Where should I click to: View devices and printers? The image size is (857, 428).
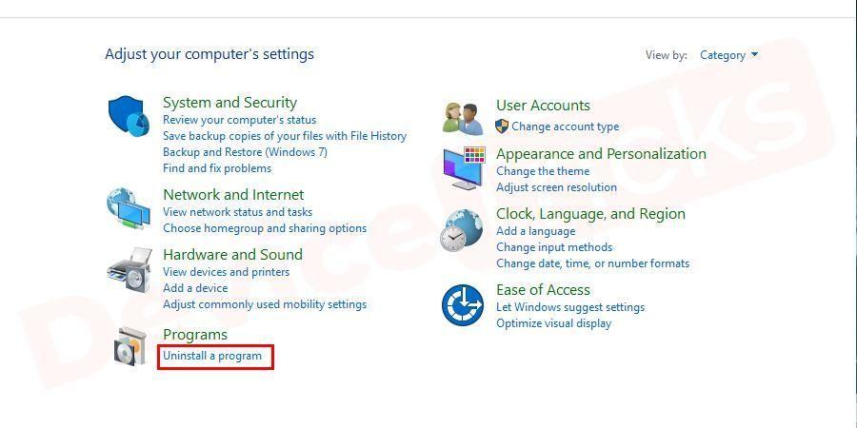click(x=227, y=272)
